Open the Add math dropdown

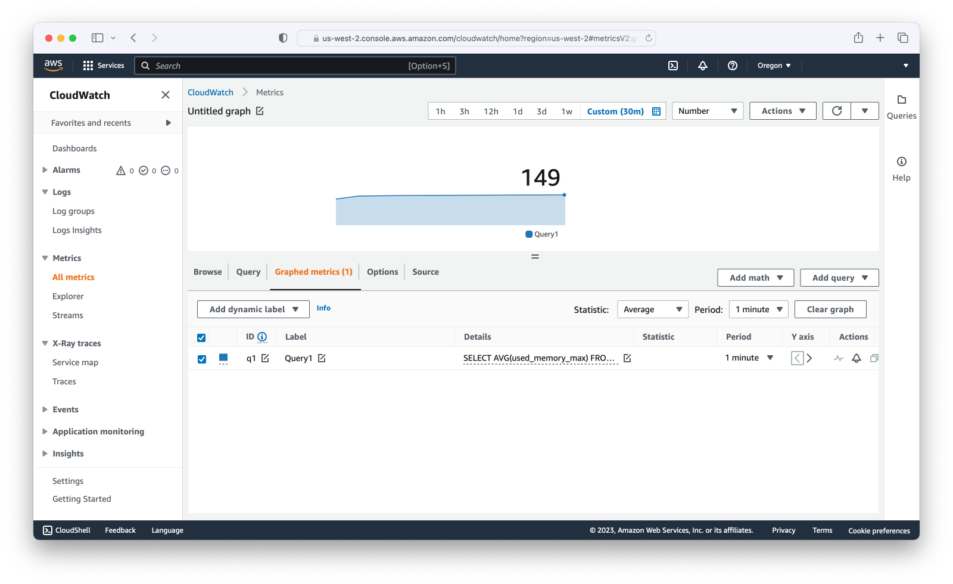(x=756, y=278)
